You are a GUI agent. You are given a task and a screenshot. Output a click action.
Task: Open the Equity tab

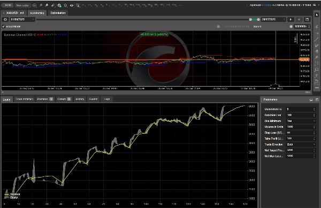click(x=6, y=99)
